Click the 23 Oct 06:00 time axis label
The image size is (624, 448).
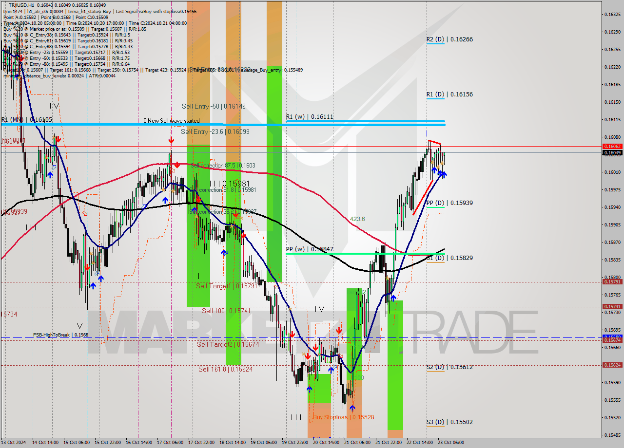tap(450, 443)
